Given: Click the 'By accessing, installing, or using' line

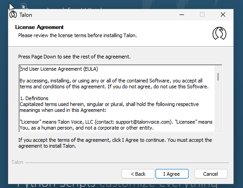Looking at the screenshot, I should [x=111, y=81].
